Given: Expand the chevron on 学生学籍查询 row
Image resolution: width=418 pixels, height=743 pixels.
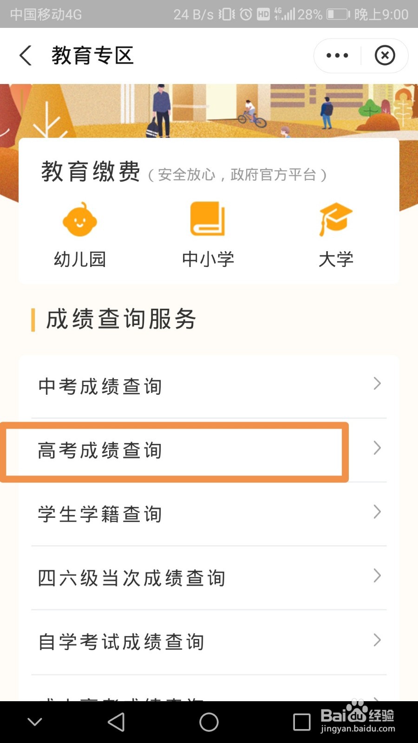Looking at the screenshot, I should pos(377,512).
